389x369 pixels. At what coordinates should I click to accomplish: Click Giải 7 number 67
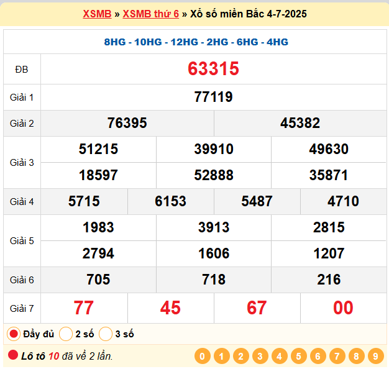coord(257,307)
